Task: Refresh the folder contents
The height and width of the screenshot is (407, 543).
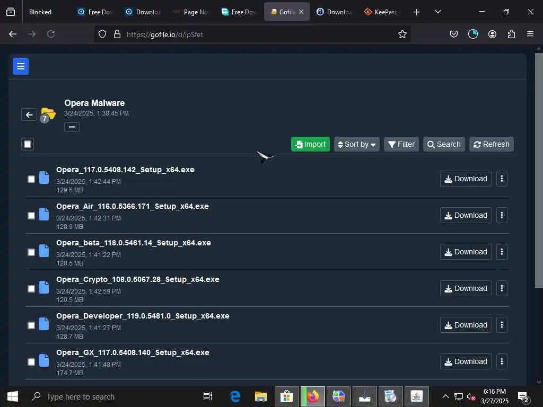Action: pos(492,144)
